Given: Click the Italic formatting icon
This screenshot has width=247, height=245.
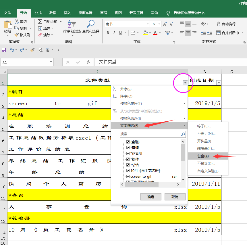Looking at the screenshot, I should pos(114,33).
